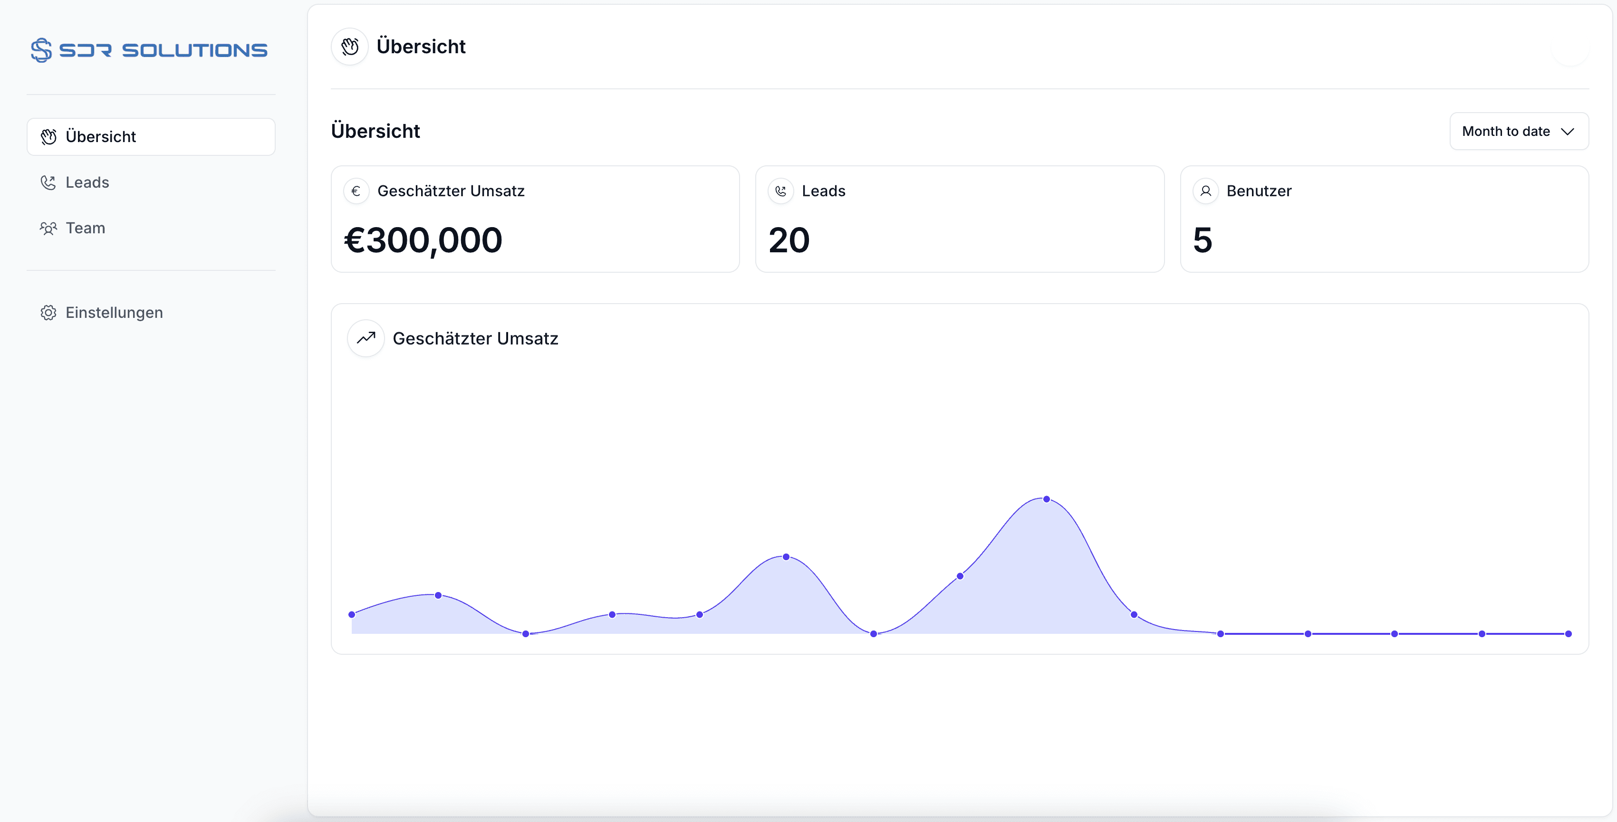
Task: Click the chevron in Month to date selector
Action: pyautogui.click(x=1568, y=131)
